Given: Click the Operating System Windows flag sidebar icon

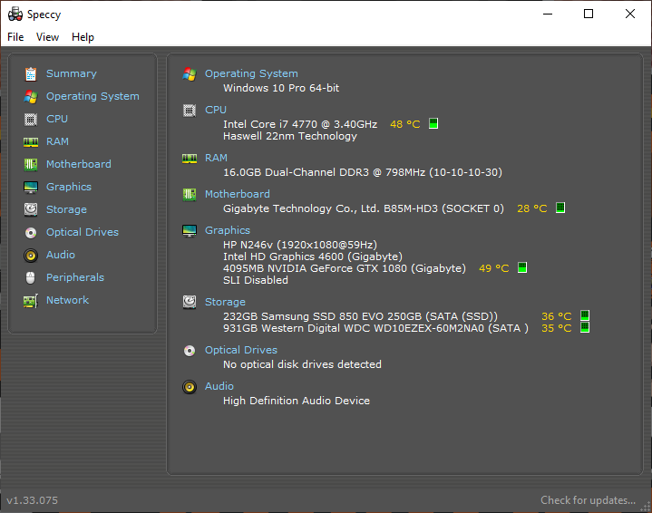Looking at the screenshot, I should pyautogui.click(x=31, y=96).
